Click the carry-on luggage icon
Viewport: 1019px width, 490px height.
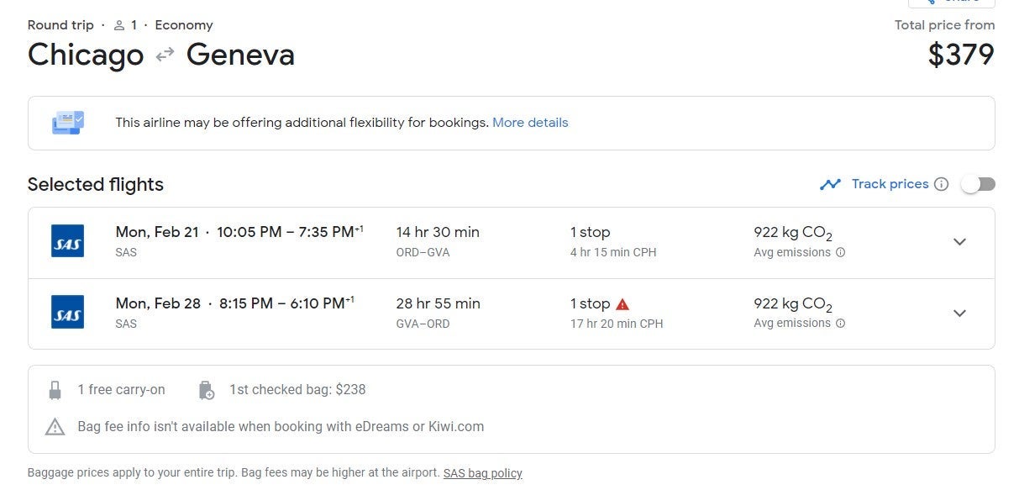[x=55, y=390]
